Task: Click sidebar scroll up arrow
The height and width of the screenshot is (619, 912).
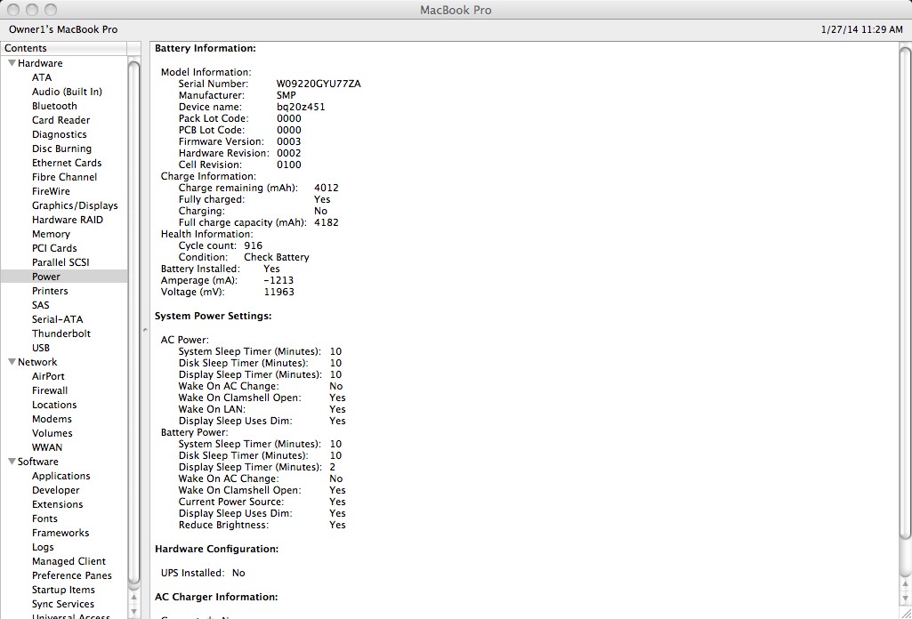Action: pyautogui.click(x=134, y=597)
